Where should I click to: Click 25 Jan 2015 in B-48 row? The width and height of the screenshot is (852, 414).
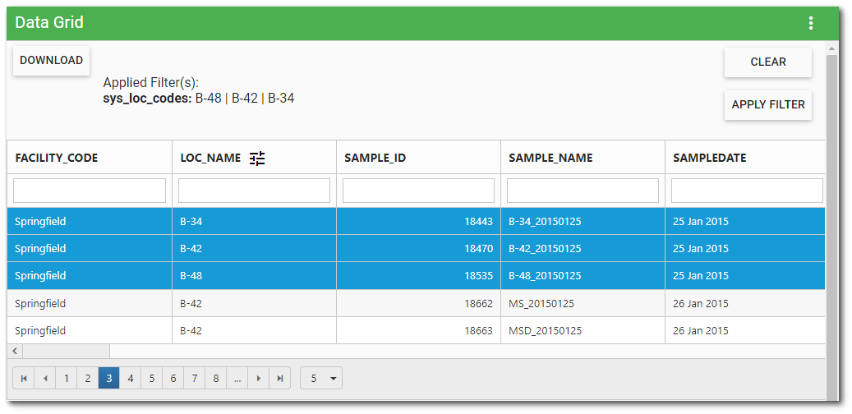pyautogui.click(x=701, y=276)
